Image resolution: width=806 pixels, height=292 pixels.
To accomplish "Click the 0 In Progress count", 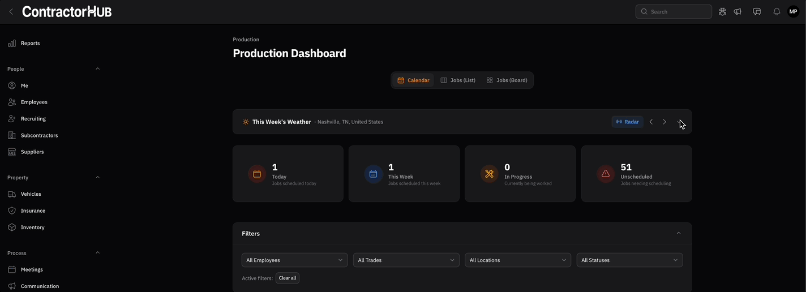I will point(507,168).
